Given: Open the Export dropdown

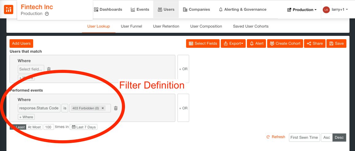Looking at the screenshot, I should (x=233, y=43).
